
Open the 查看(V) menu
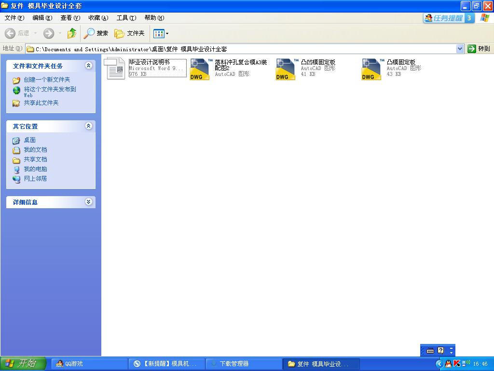[70, 18]
